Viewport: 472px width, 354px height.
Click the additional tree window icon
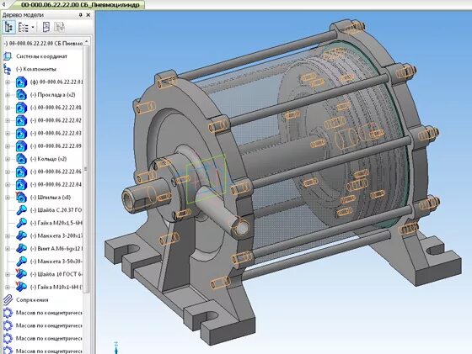click(46, 27)
